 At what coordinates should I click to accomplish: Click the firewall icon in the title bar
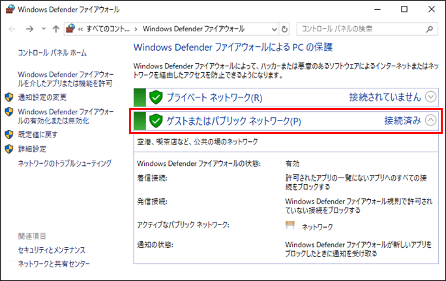click(x=10, y=9)
